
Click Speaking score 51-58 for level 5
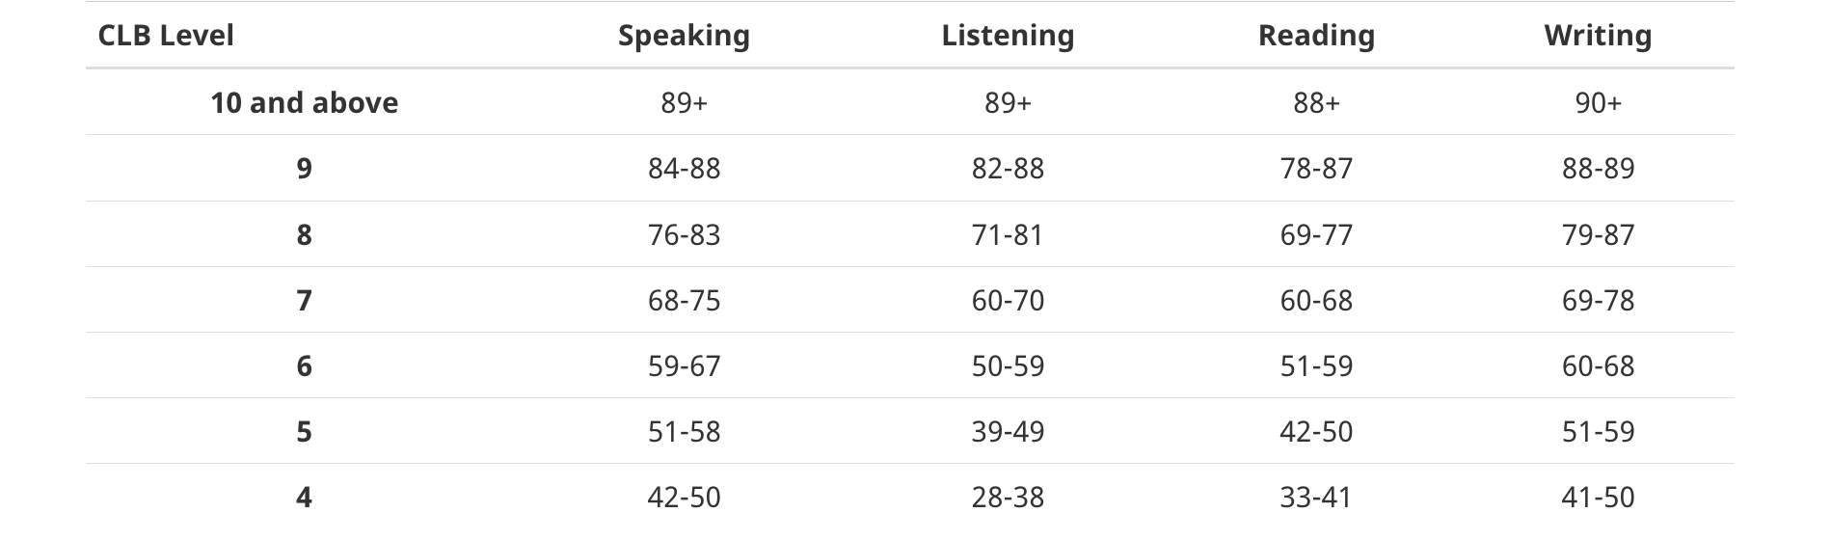(684, 431)
